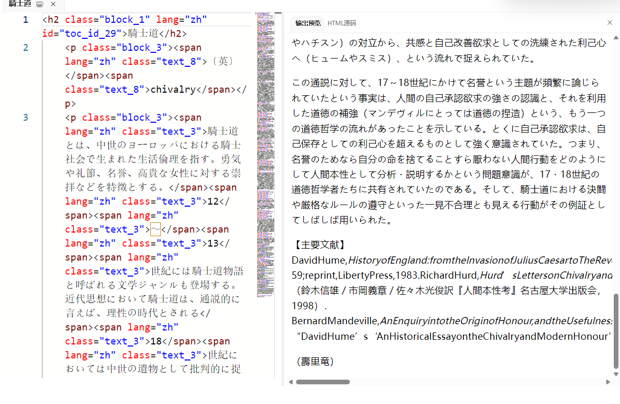Viewport: 620px width, 404px height.
Task: Click the preview horizontal scrollbar thumb
Action: [x=322, y=382]
